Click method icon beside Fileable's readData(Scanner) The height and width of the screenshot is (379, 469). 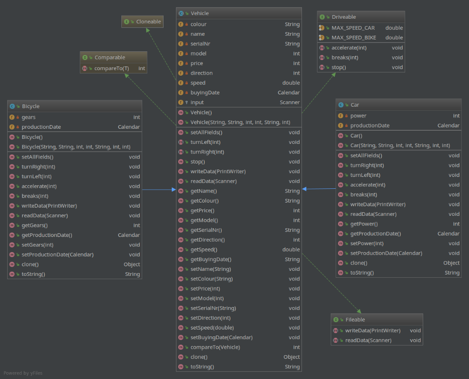[336, 341]
